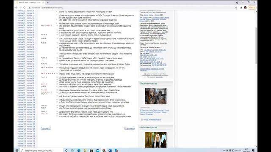Open the Аудиоматериалы section heading

(x=149, y=127)
